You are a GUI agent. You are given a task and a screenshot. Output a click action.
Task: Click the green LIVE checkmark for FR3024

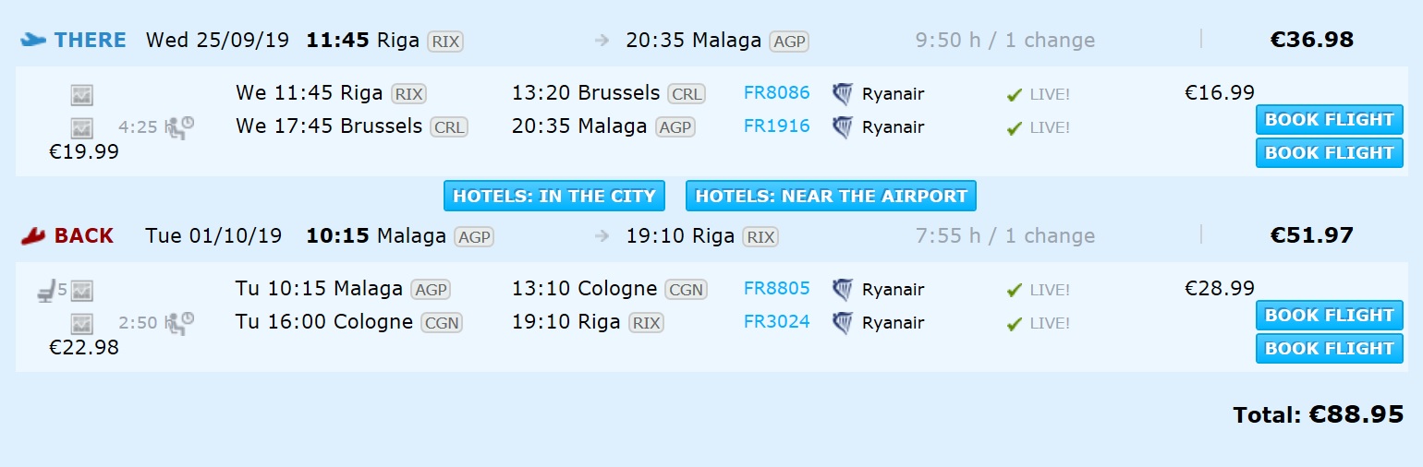tap(1015, 324)
